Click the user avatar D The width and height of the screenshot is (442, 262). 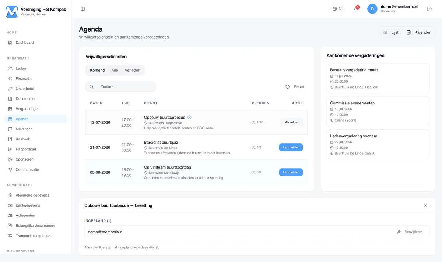pos(372,9)
